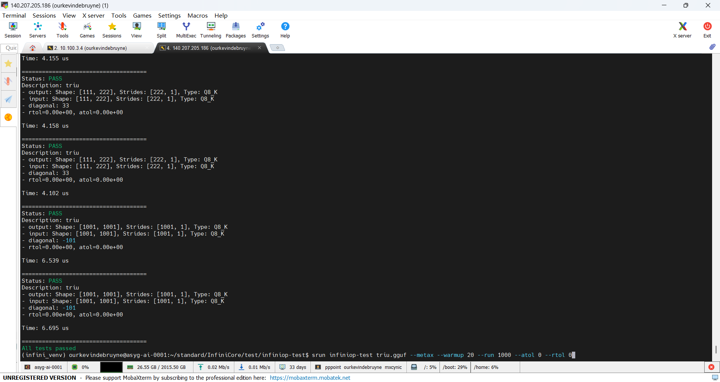The image size is (720, 382).
Task: Switch to the 10.100.3.4 session tab
Action: tap(98, 48)
